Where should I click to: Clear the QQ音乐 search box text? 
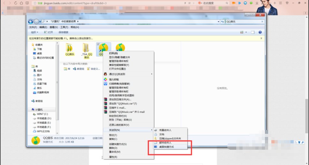click(x=262, y=22)
